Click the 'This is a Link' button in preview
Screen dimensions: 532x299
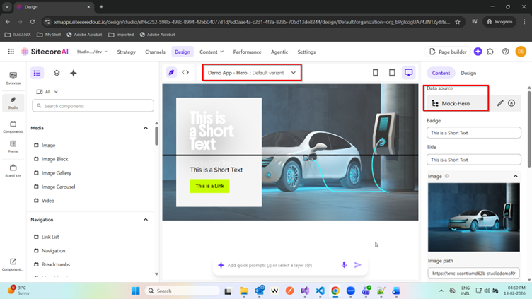[x=209, y=186]
